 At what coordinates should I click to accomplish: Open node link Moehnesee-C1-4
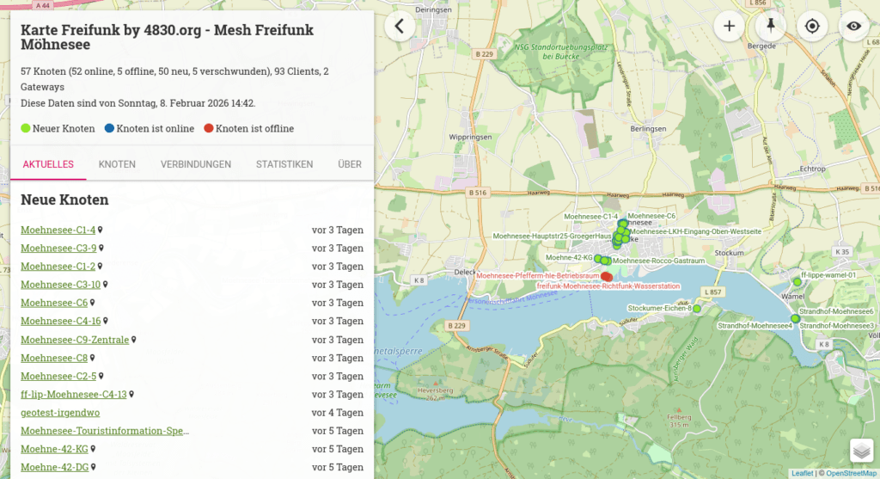(58, 230)
